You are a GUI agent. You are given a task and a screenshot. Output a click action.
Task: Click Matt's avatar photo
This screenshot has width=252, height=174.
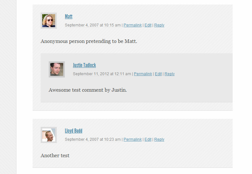click(49, 21)
